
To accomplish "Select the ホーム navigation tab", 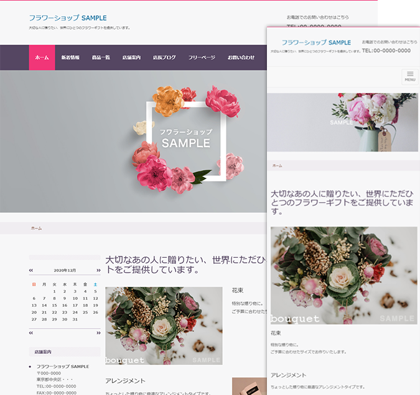I will tap(42, 57).
